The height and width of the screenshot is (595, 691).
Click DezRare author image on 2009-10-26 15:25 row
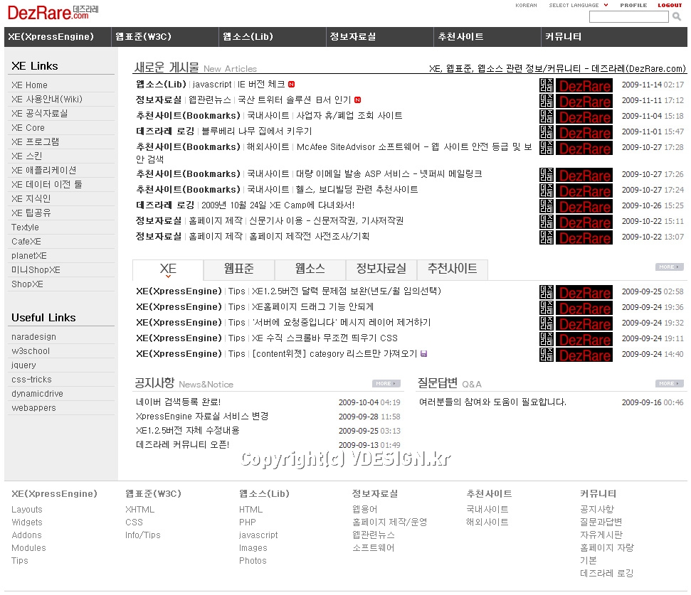click(x=576, y=206)
